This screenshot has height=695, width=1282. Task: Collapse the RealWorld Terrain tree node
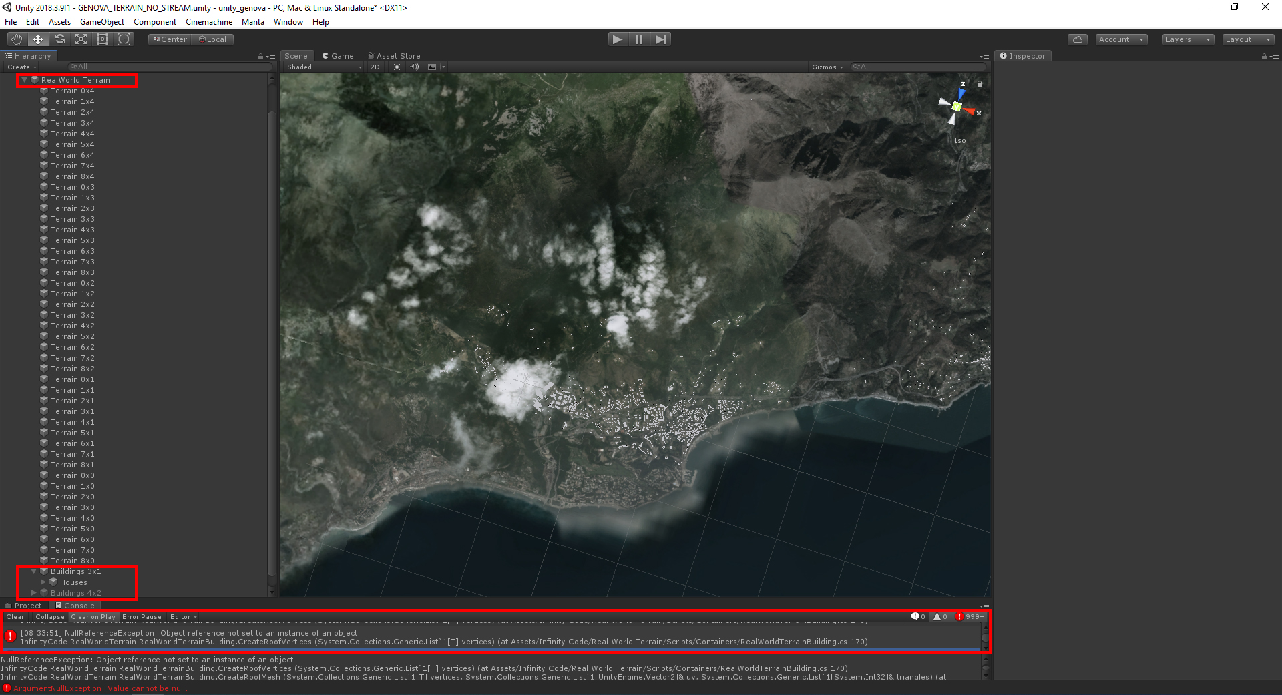click(x=25, y=80)
